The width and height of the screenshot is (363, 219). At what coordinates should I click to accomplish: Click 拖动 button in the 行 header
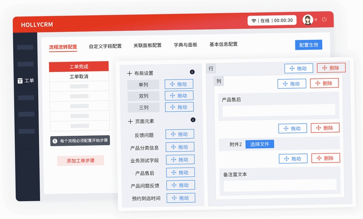click(x=299, y=68)
